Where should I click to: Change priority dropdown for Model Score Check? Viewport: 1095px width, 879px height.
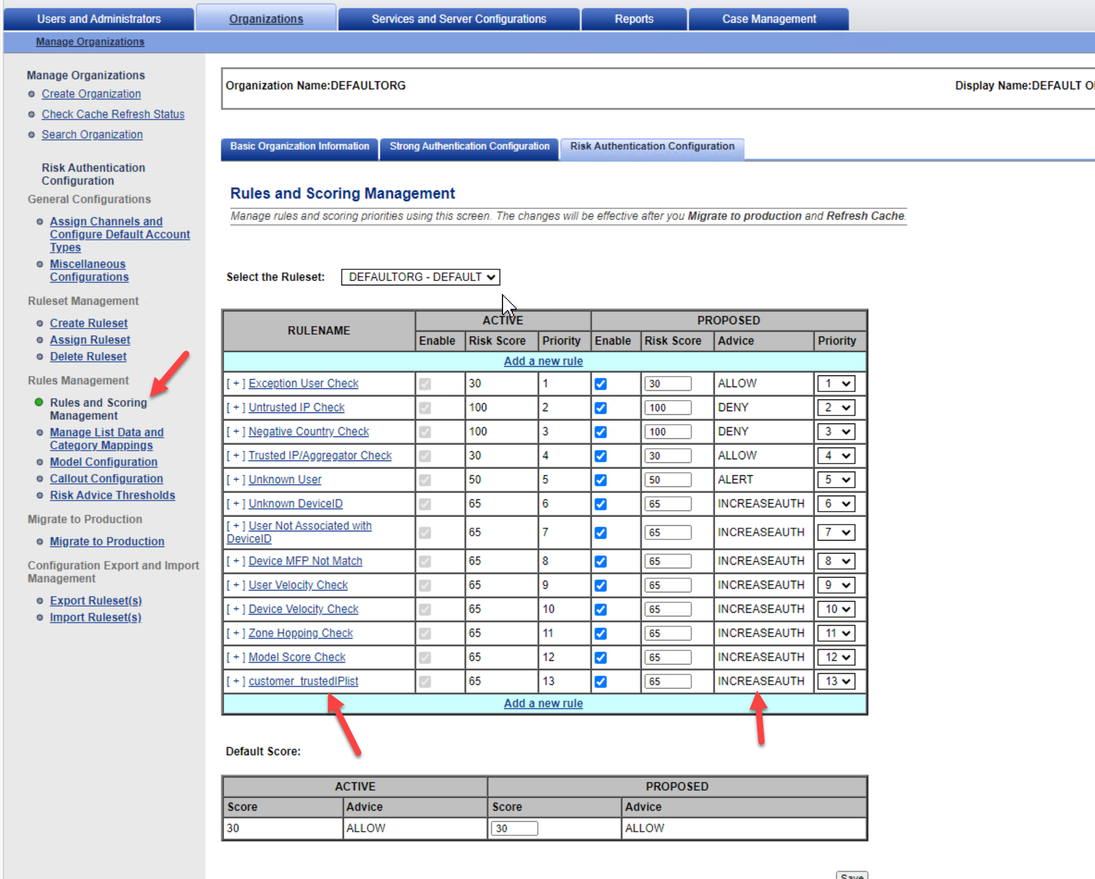(x=837, y=657)
